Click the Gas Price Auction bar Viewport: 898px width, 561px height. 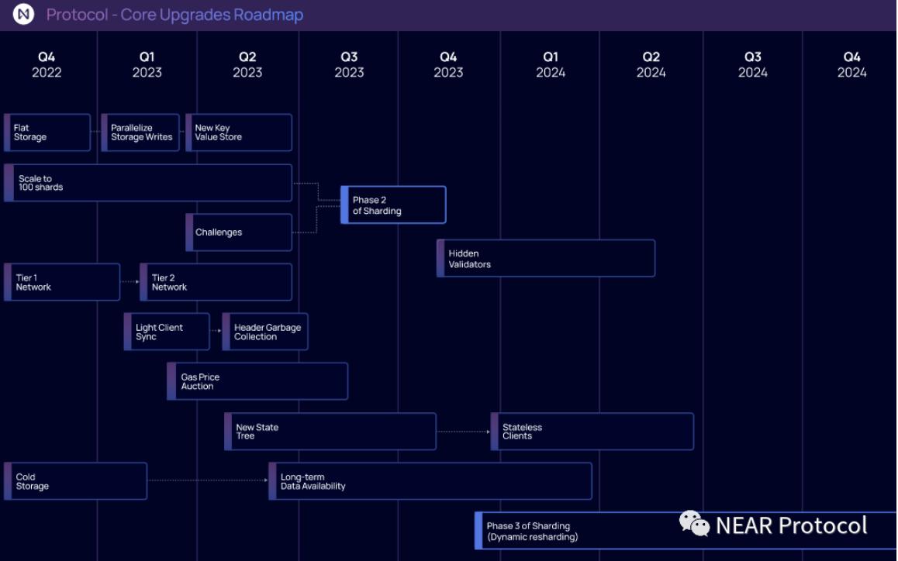(257, 382)
